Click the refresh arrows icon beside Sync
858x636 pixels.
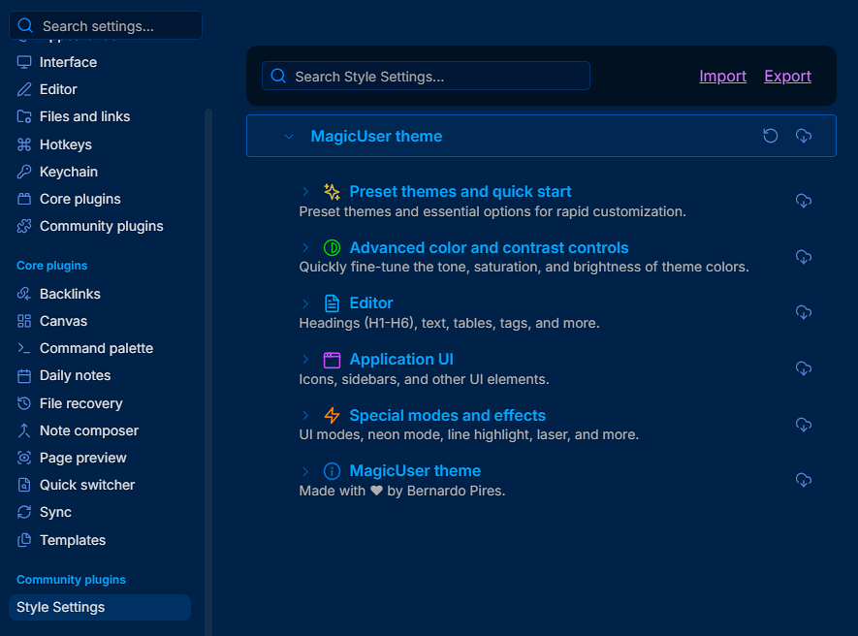click(x=24, y=512)
